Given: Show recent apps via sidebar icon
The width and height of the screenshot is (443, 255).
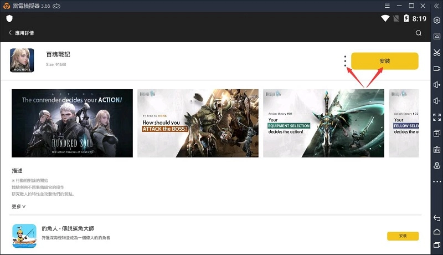Looking at the screenshot, I should (x=437, y=244).
